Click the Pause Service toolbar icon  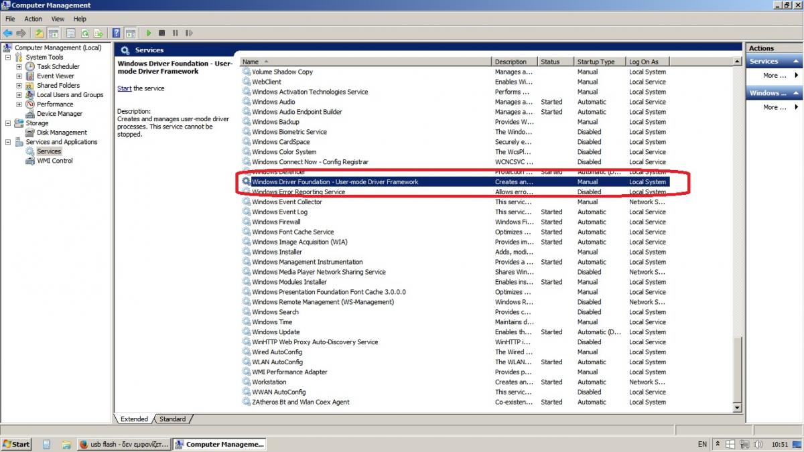176,33
